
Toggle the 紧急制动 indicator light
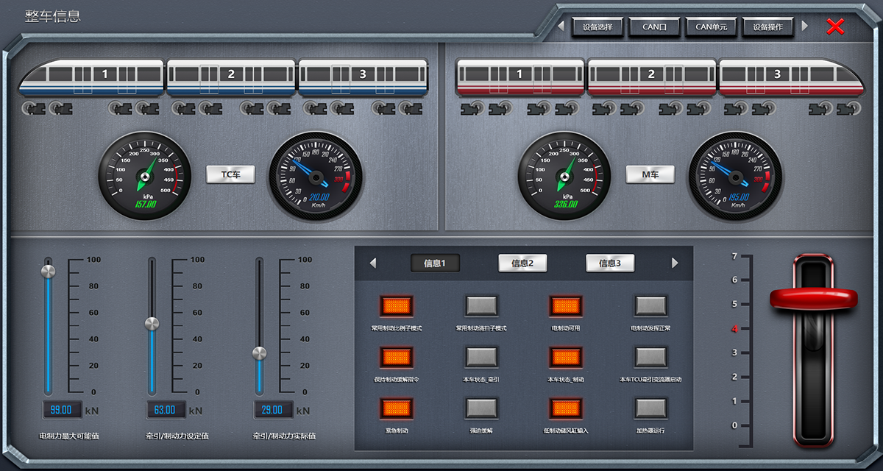click(x=397, y=408)
